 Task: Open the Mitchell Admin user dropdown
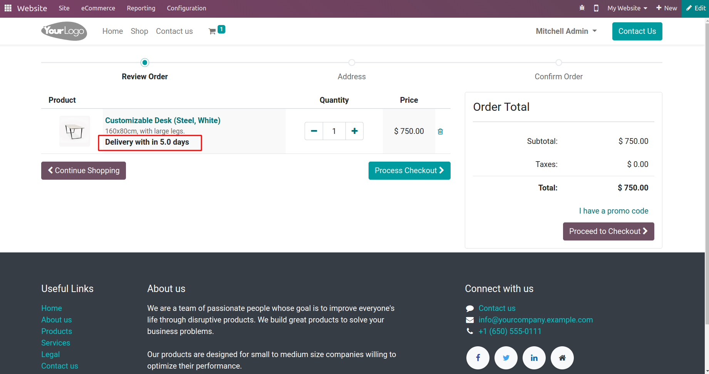click(x=566, y=31)
